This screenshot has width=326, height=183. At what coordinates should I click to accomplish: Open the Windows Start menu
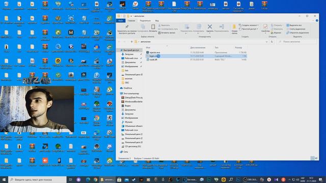click(x=4, y=179)
